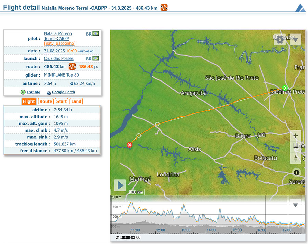Switch to the Route tab
The width and height of the screenshot is (308, 244).
pyautogui.click(x=46, y=101)
